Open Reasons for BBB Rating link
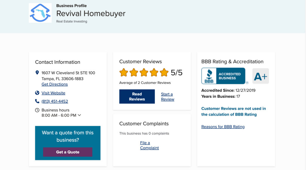306x170 pixels. pyautogui.click(x=223, y=127)
